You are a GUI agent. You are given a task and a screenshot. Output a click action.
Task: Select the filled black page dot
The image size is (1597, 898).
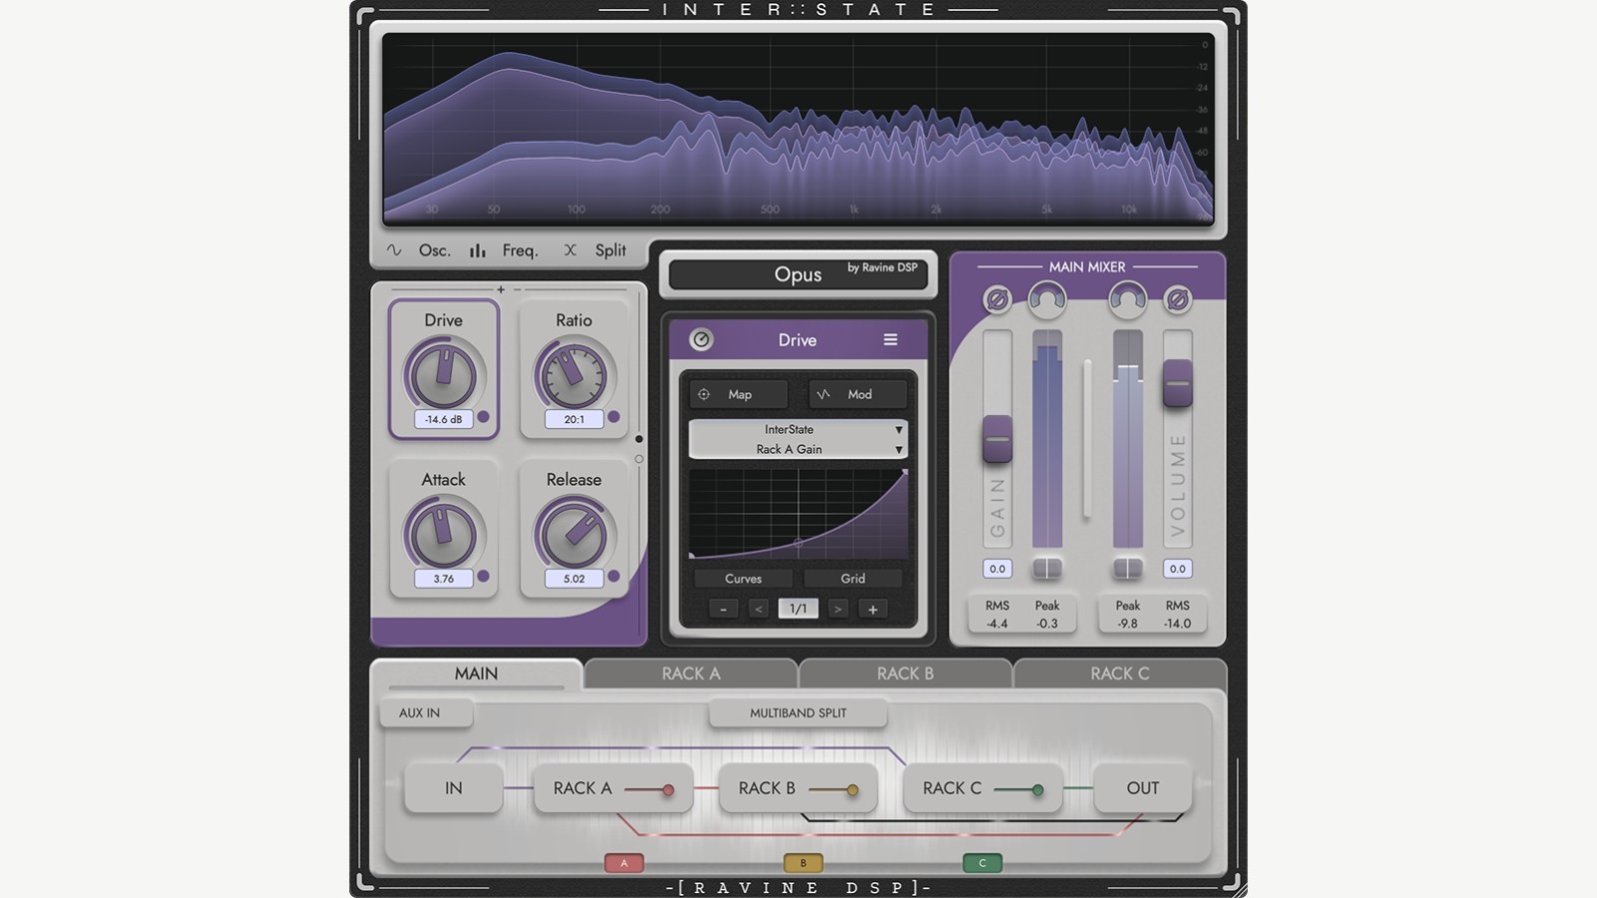coord(639,439)
